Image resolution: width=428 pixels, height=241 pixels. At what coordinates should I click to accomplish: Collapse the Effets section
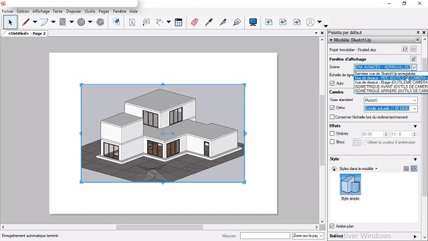(x=415, y=127)
